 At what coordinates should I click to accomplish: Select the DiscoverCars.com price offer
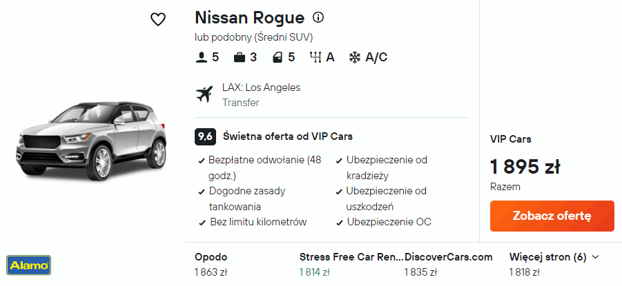(x=448, y=264)
